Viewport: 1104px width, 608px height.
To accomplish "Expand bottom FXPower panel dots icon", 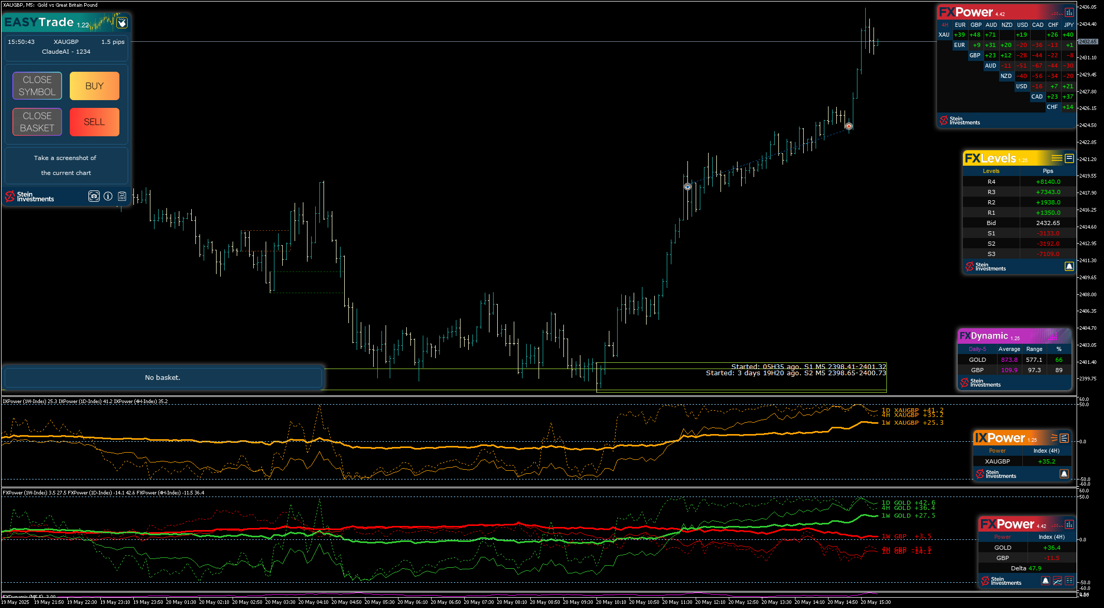I will tap(1069, 524).
